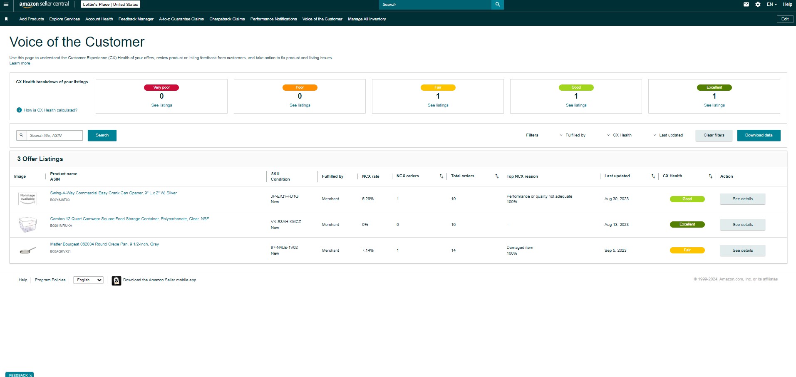Image resolution: width=796 pixels, height=377 pixels.
Task: Open How is CX Health calculated link
Action: pyautogui.click(x=50, y=110)
